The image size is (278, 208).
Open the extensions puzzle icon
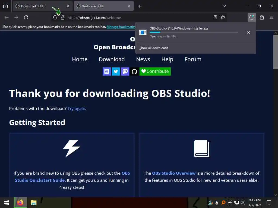262,17
